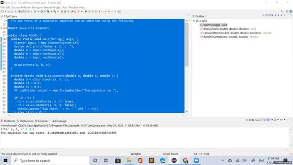Toggle Show Console on Standard Error change
293x165 pixels.
(x=268, y=120)
